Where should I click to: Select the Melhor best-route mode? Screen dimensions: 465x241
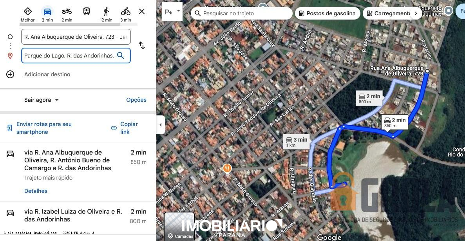pos(27,12)
